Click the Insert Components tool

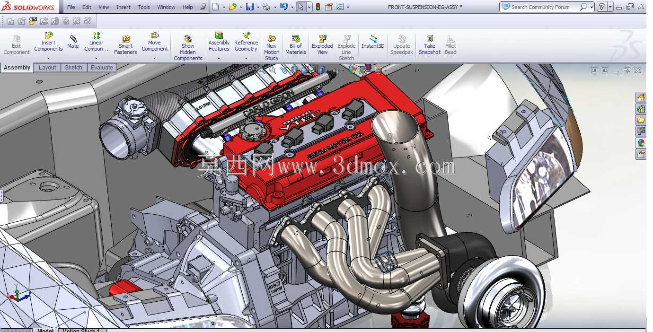click(48, 43)
